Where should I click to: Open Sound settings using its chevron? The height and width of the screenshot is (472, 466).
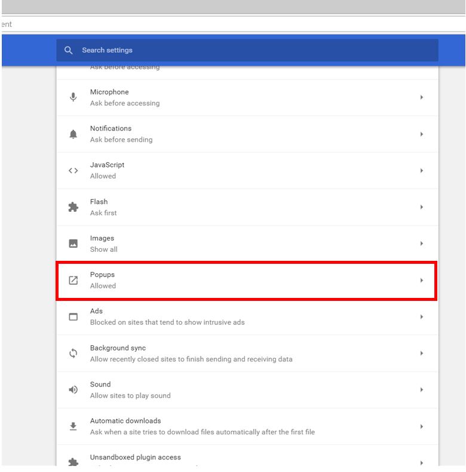click(x=422, y=389)
